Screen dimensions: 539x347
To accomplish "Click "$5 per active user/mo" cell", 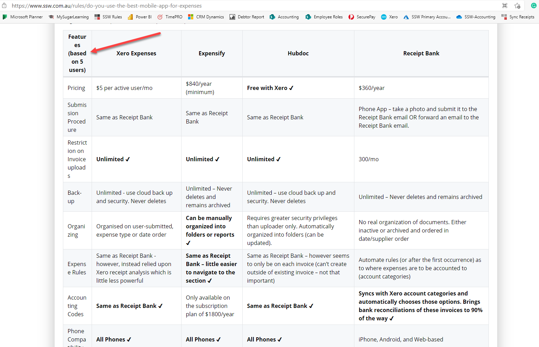I will [137, 88].
